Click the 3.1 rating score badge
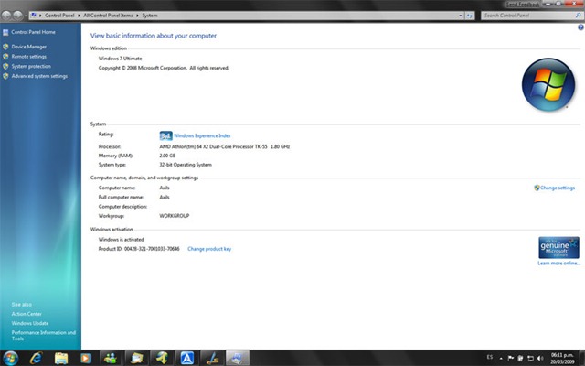 pos(165,135)
